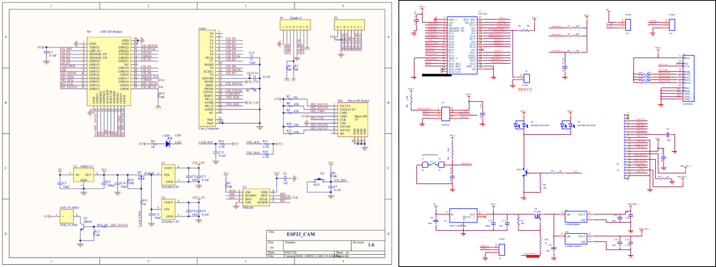Select the Q2 P-MOS transistor symbol

(141, 176)
